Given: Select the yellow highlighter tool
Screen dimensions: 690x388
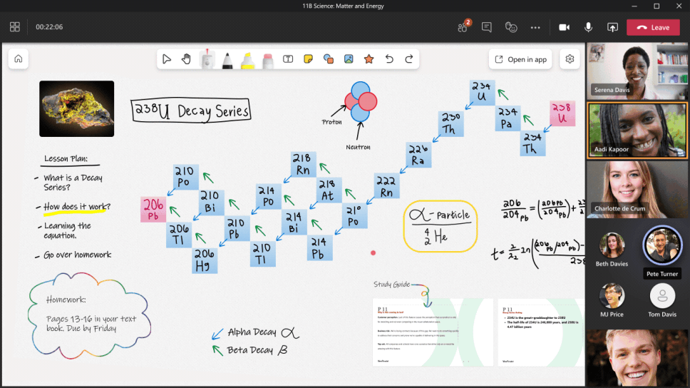Looking at the screenshot, I should (x=247, y=60).
